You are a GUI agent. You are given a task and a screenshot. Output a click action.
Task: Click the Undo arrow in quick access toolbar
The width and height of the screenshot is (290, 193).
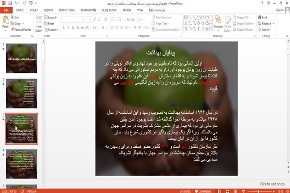tap(16, 3)
